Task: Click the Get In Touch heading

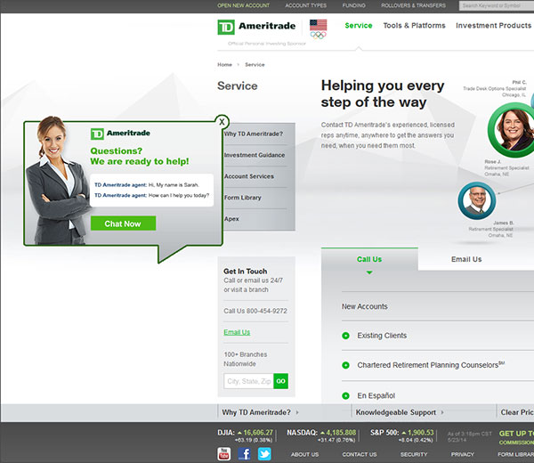Action: click(x=246, y=272)
